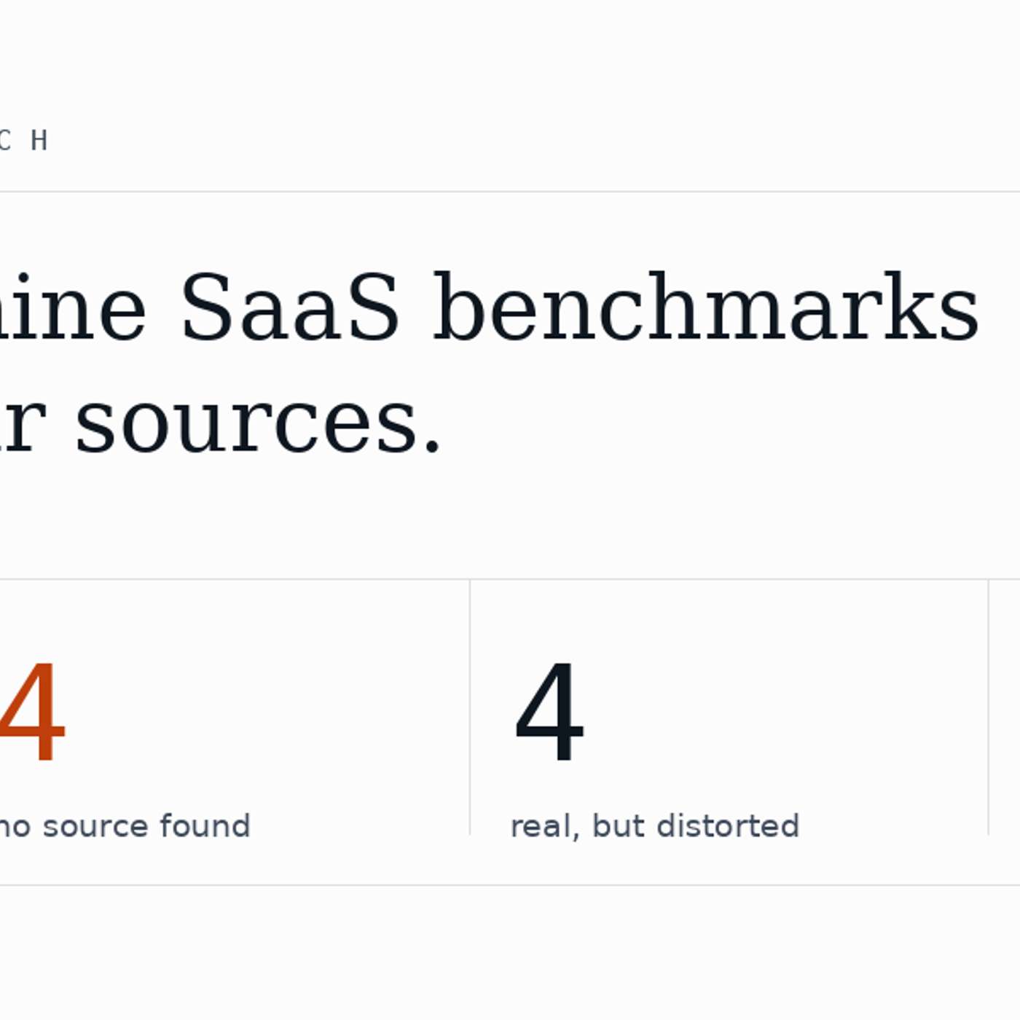
Task: Click the horizontal rule below the "C H" label
Action: tap(510, 192)
